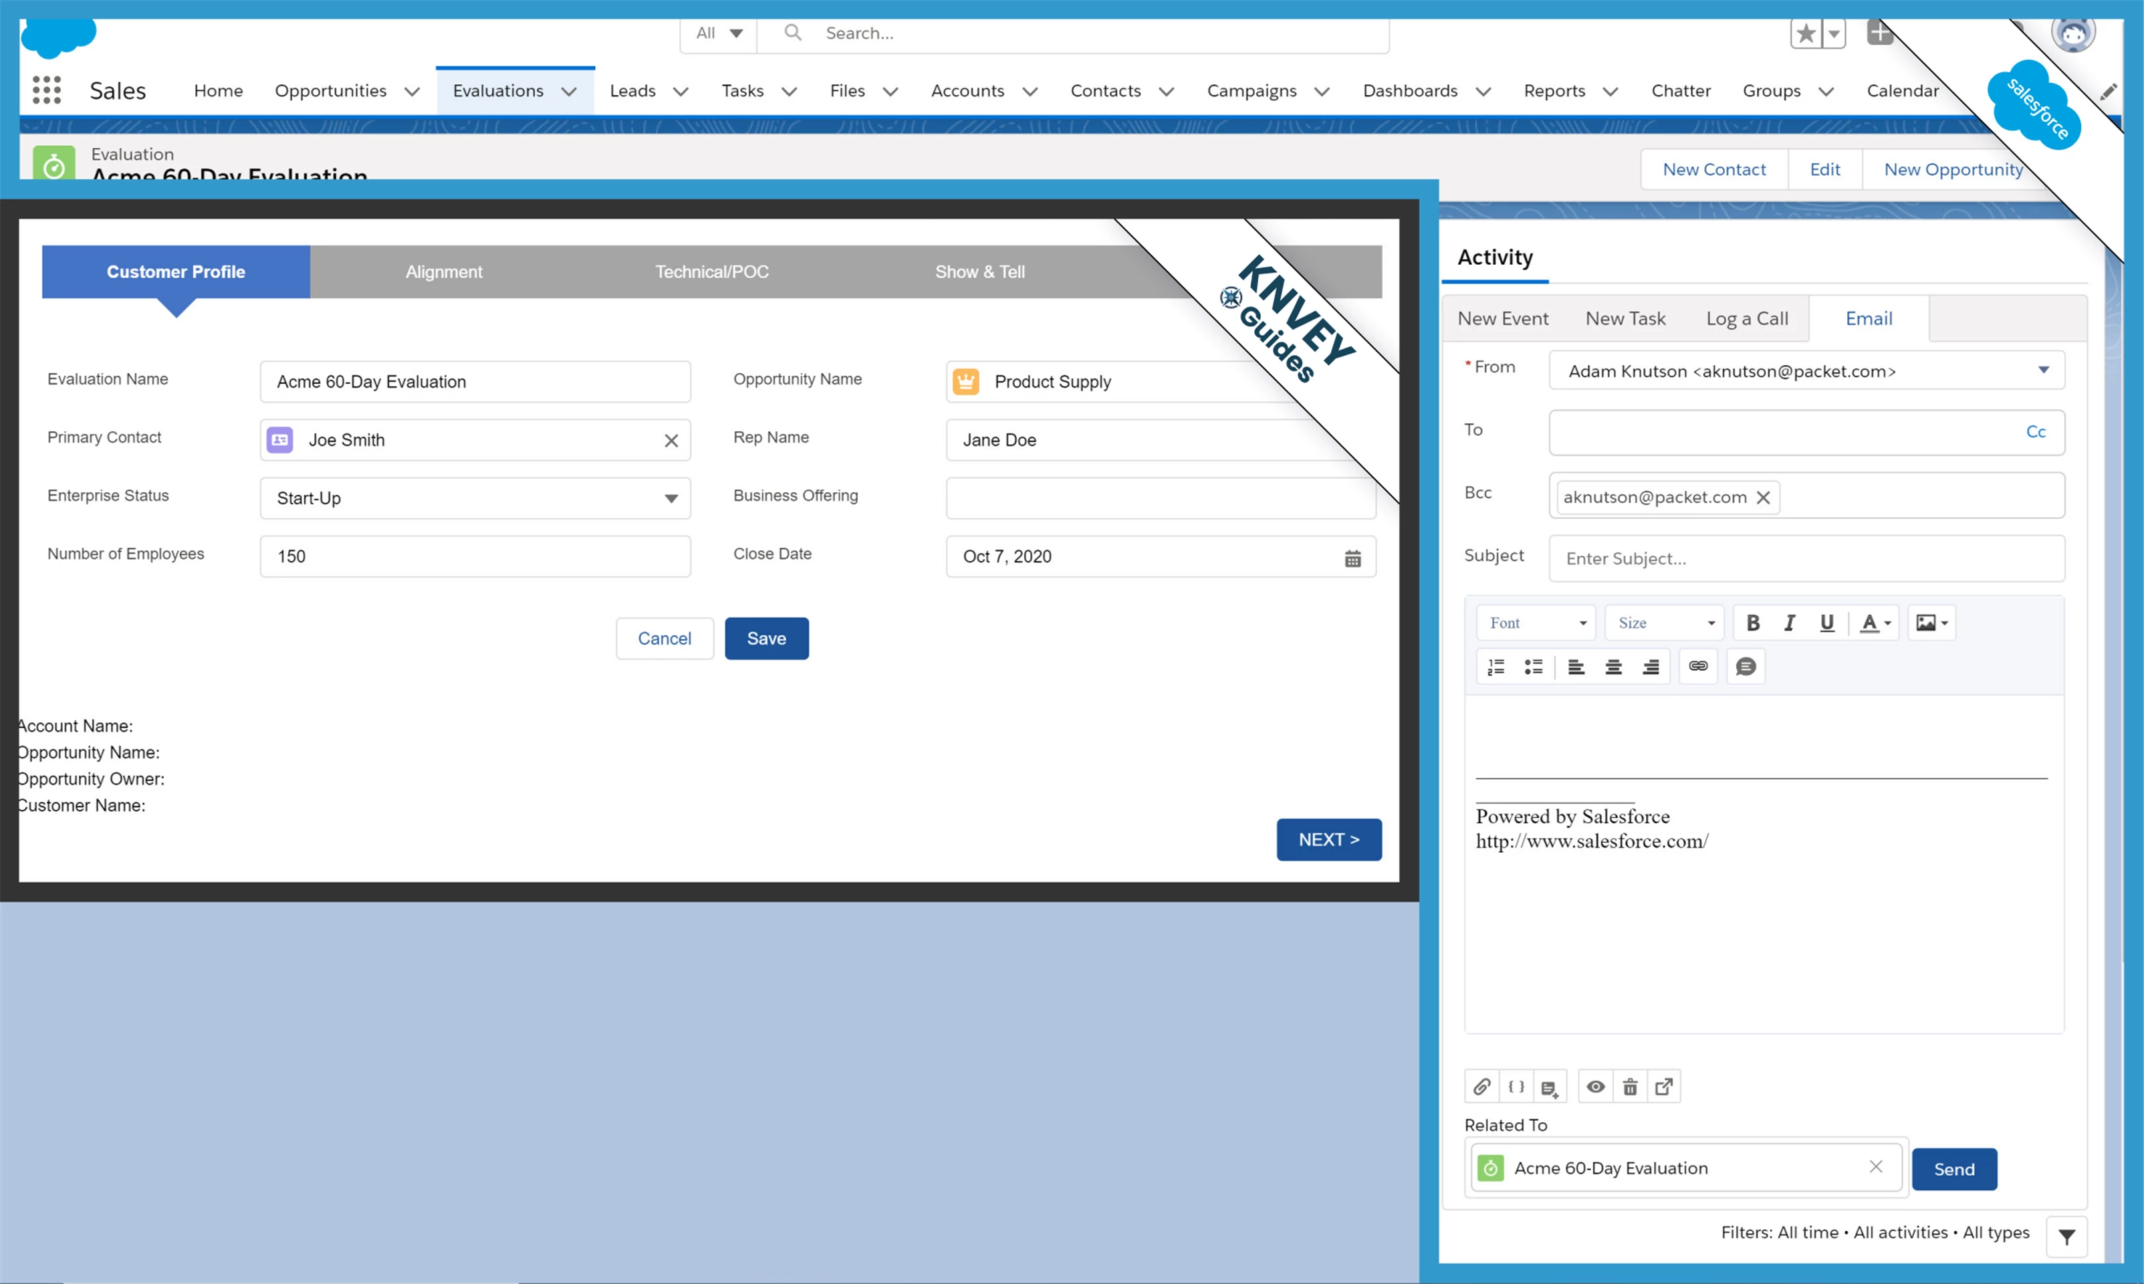Viewport: 2144px width, 1284px height.
Task: Open the Font dropdown
Action: (1535, 623)
